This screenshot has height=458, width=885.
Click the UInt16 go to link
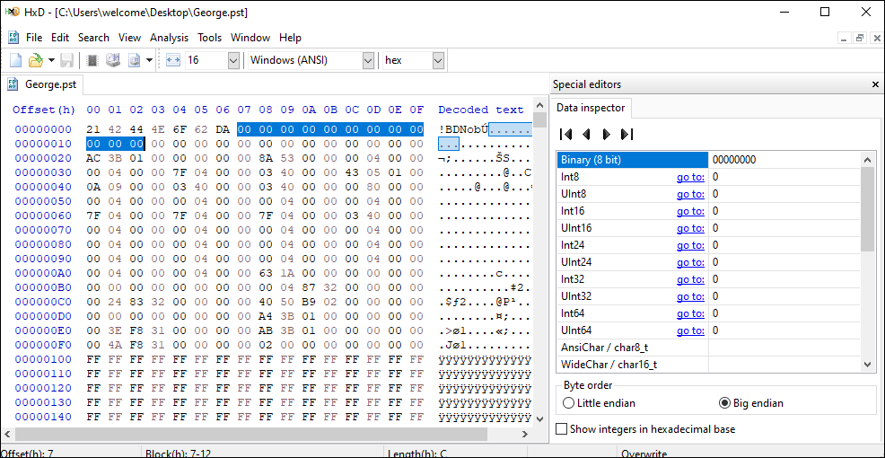click(690, 228)
